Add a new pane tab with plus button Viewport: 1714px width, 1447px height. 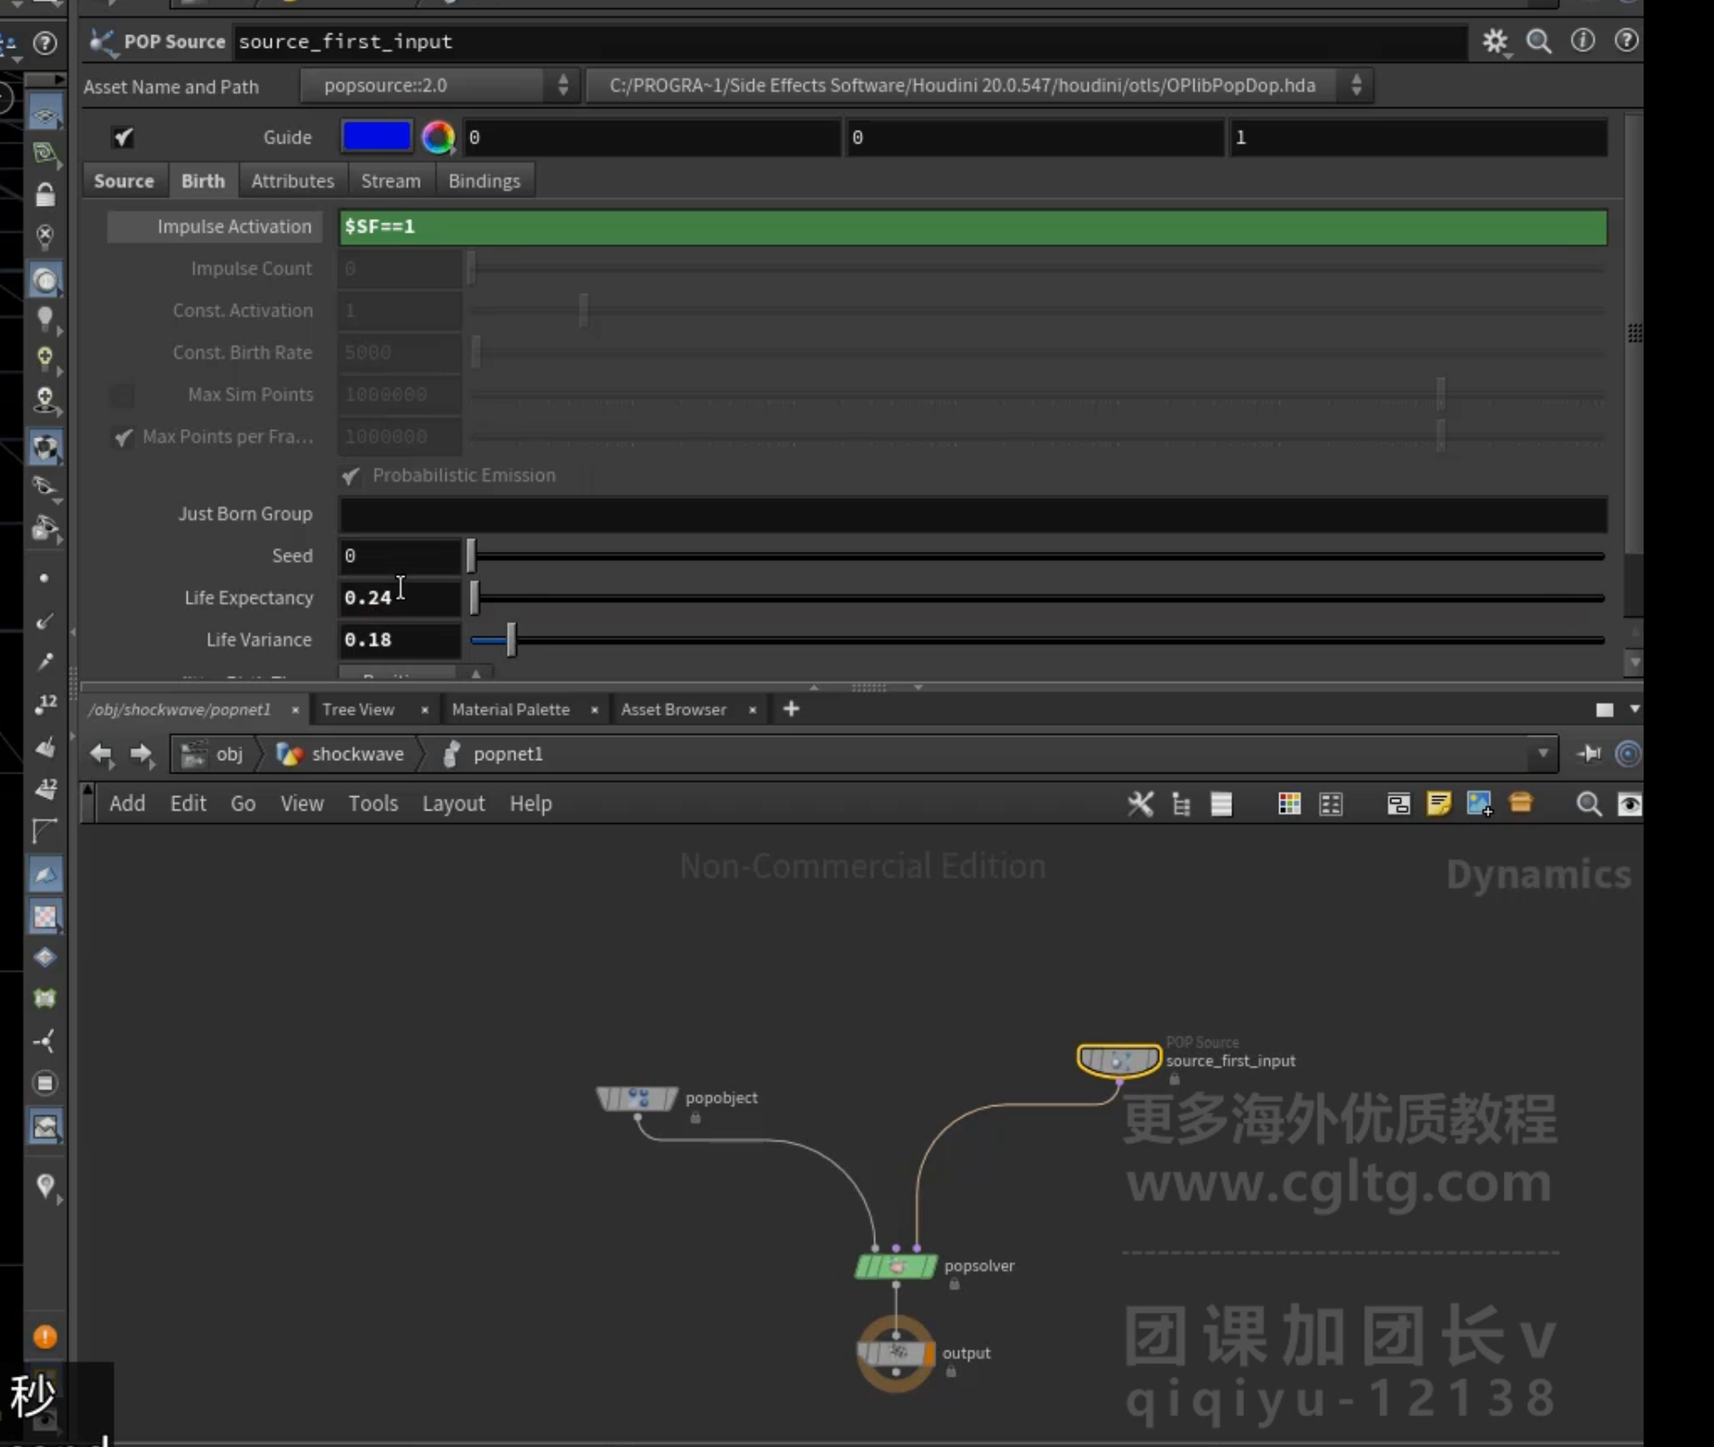(x=791, y=710)
